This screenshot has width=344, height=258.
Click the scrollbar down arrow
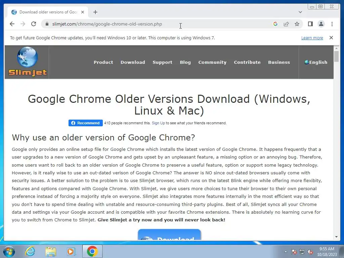click(336, 237)
